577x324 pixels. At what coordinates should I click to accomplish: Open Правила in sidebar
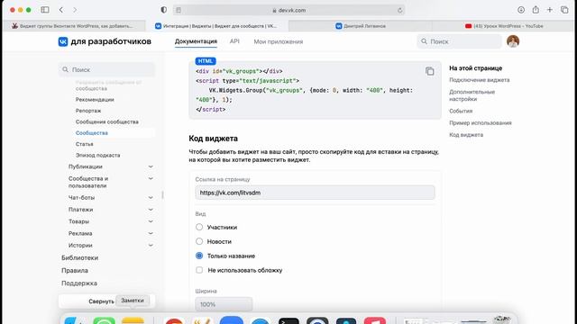click(75, 270)
